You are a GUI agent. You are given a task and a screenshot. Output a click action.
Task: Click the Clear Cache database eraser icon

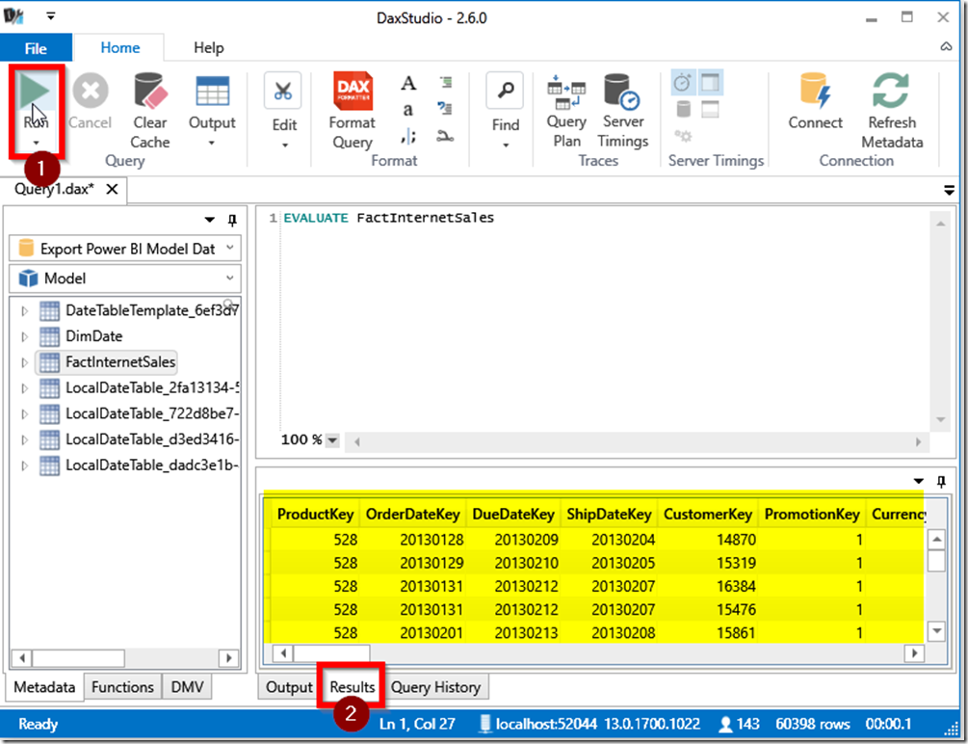pyautogui.click(x=150, y=91)
